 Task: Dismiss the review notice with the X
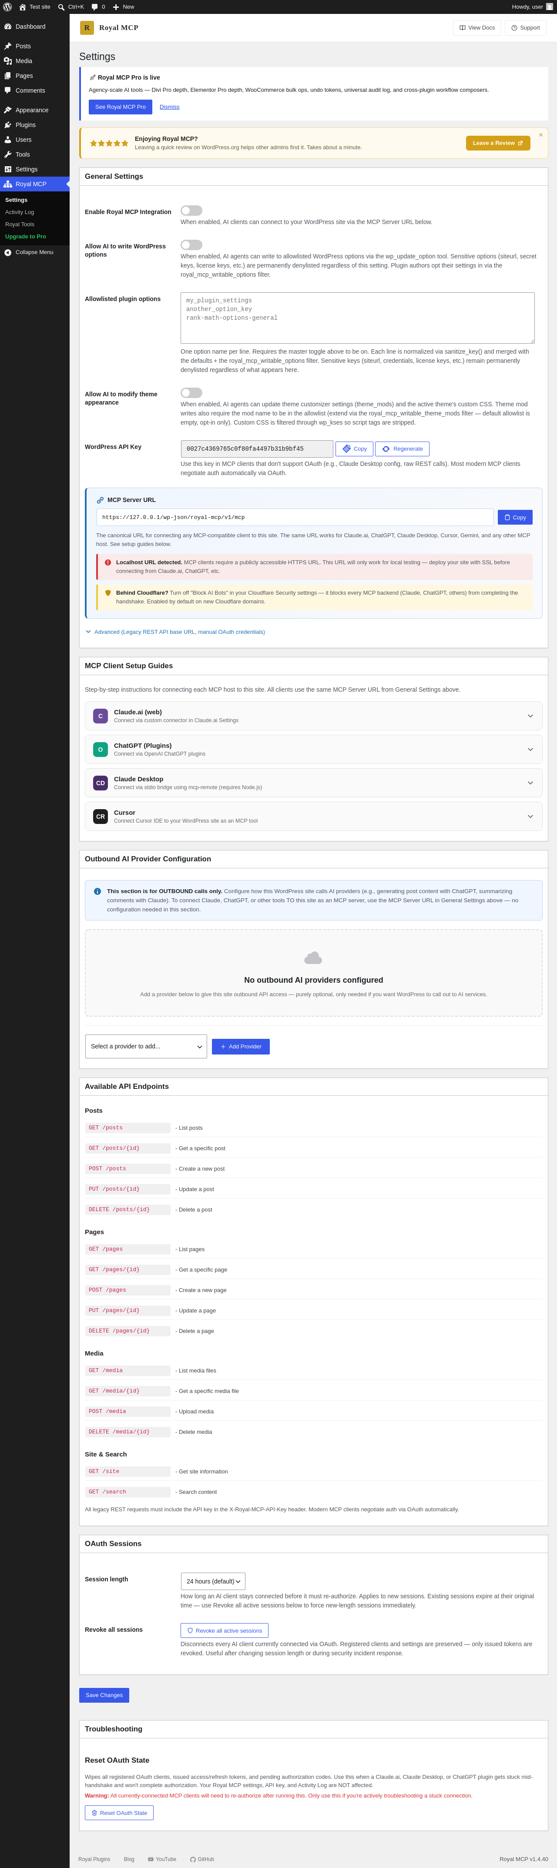(540, 135)
